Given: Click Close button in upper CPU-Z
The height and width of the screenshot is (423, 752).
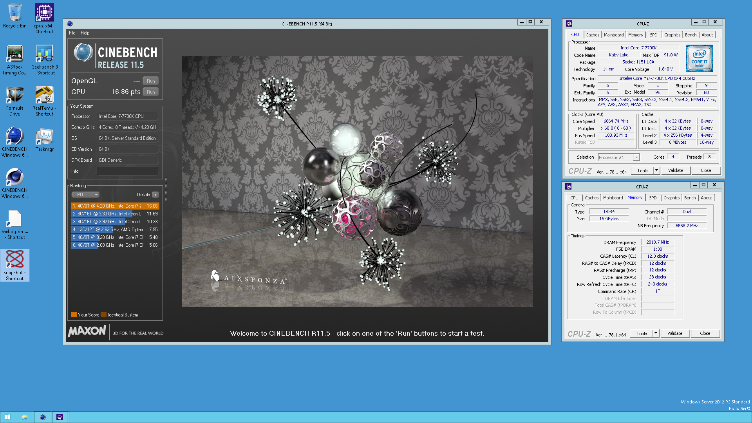Looking at the screenshot, I should (706, 170).
